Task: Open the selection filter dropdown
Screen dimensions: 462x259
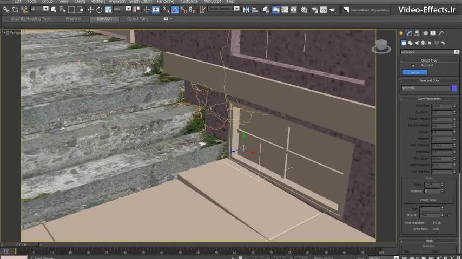Action: 47,9
